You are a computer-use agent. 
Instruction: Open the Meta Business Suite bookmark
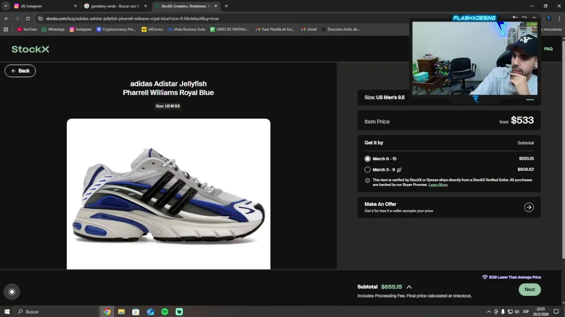(x=186, y=29)
